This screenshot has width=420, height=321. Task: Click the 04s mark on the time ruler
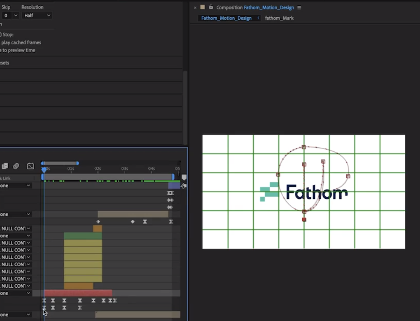[x=152, y=169]
